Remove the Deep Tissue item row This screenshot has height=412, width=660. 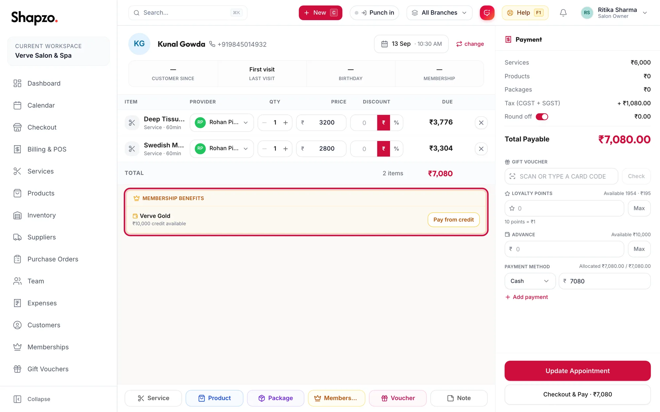481,123
